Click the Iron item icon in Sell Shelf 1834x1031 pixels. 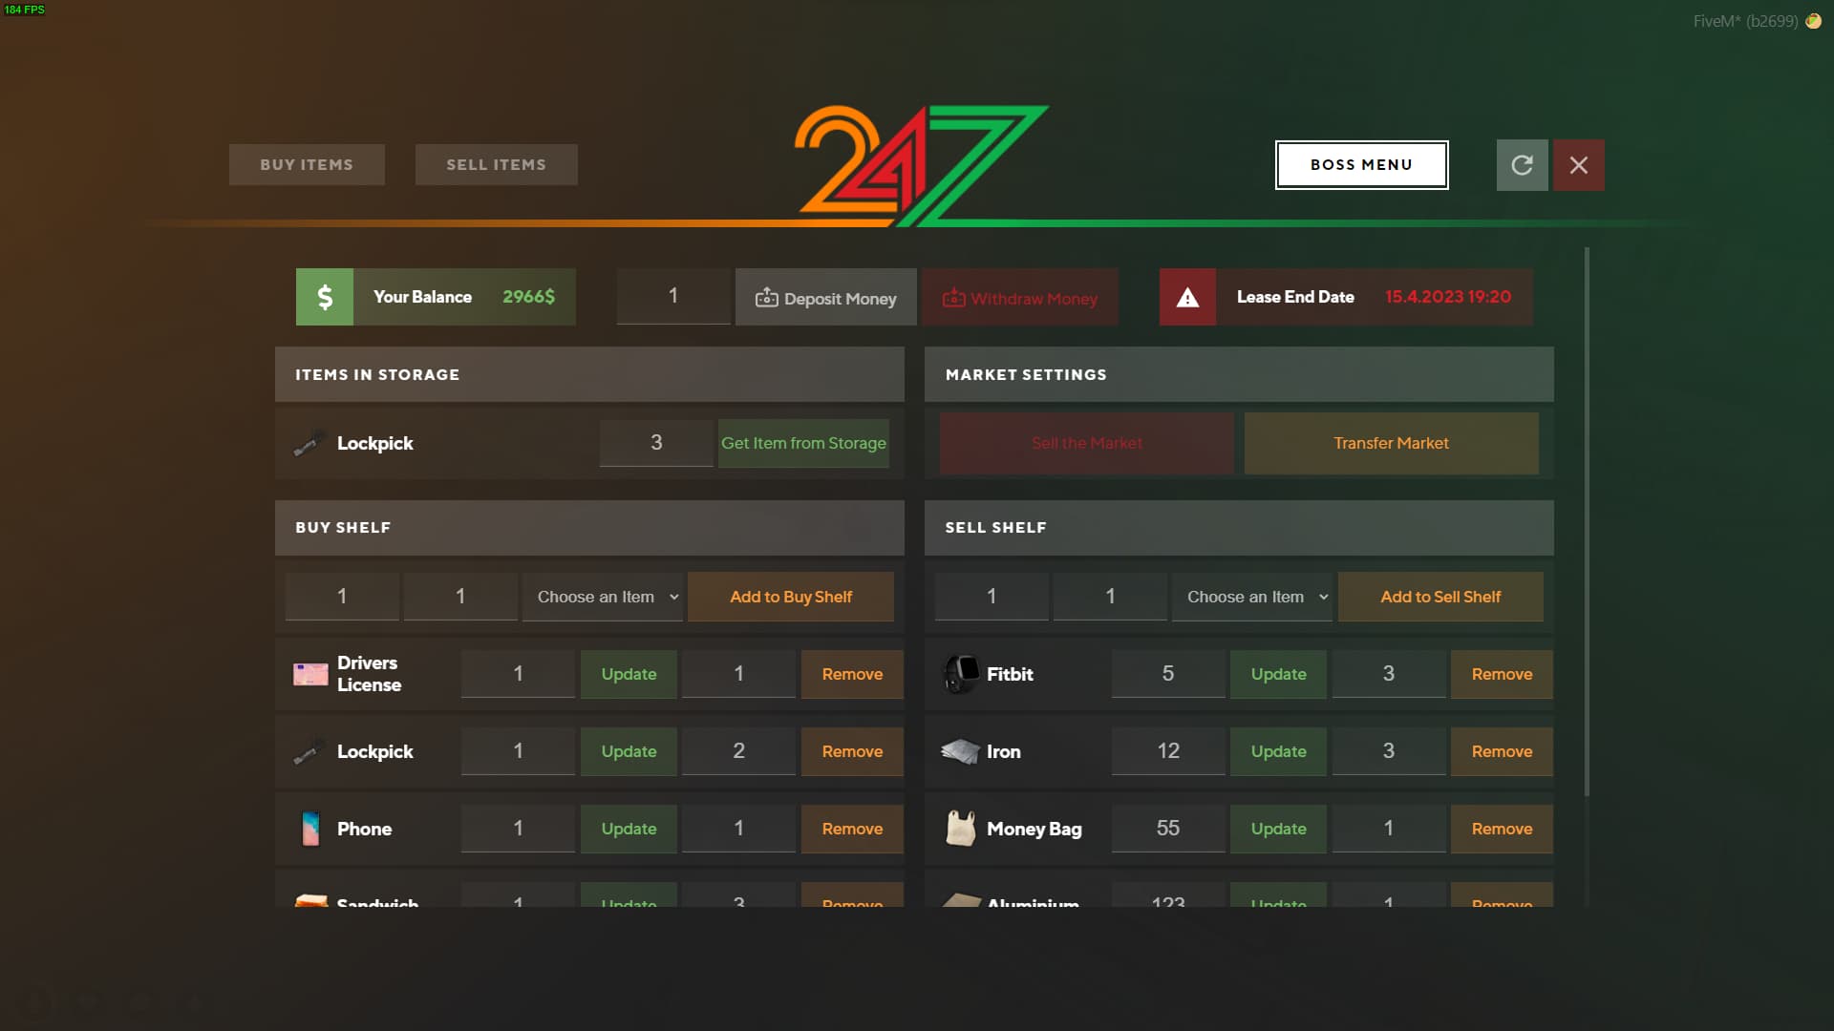[961, 751]
